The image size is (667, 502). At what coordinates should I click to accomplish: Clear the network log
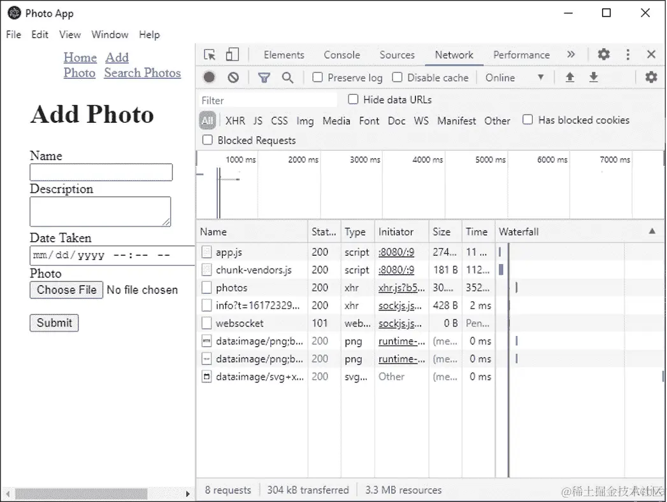pos(233,77)
